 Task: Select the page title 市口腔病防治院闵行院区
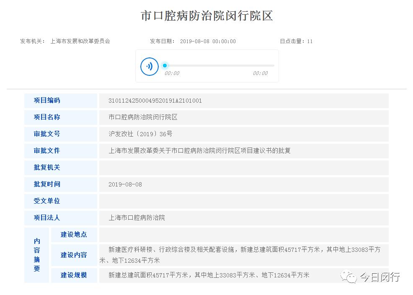tap(206, 16)
